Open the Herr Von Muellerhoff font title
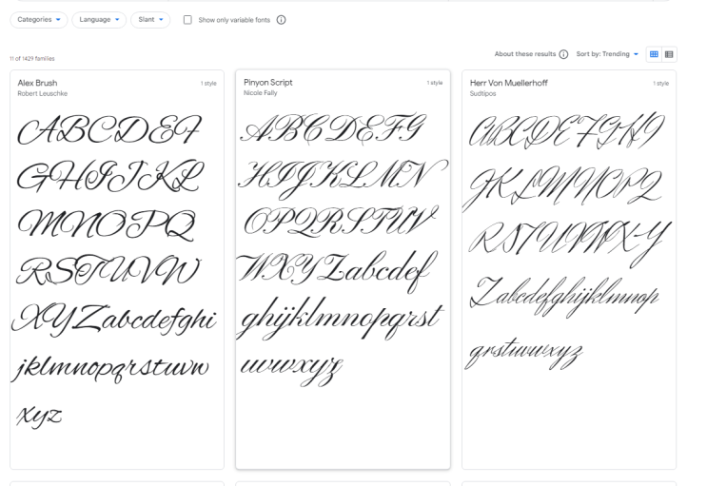Image resolution: width=707 pixels, height=486 pixels. [x=509, y=83]
